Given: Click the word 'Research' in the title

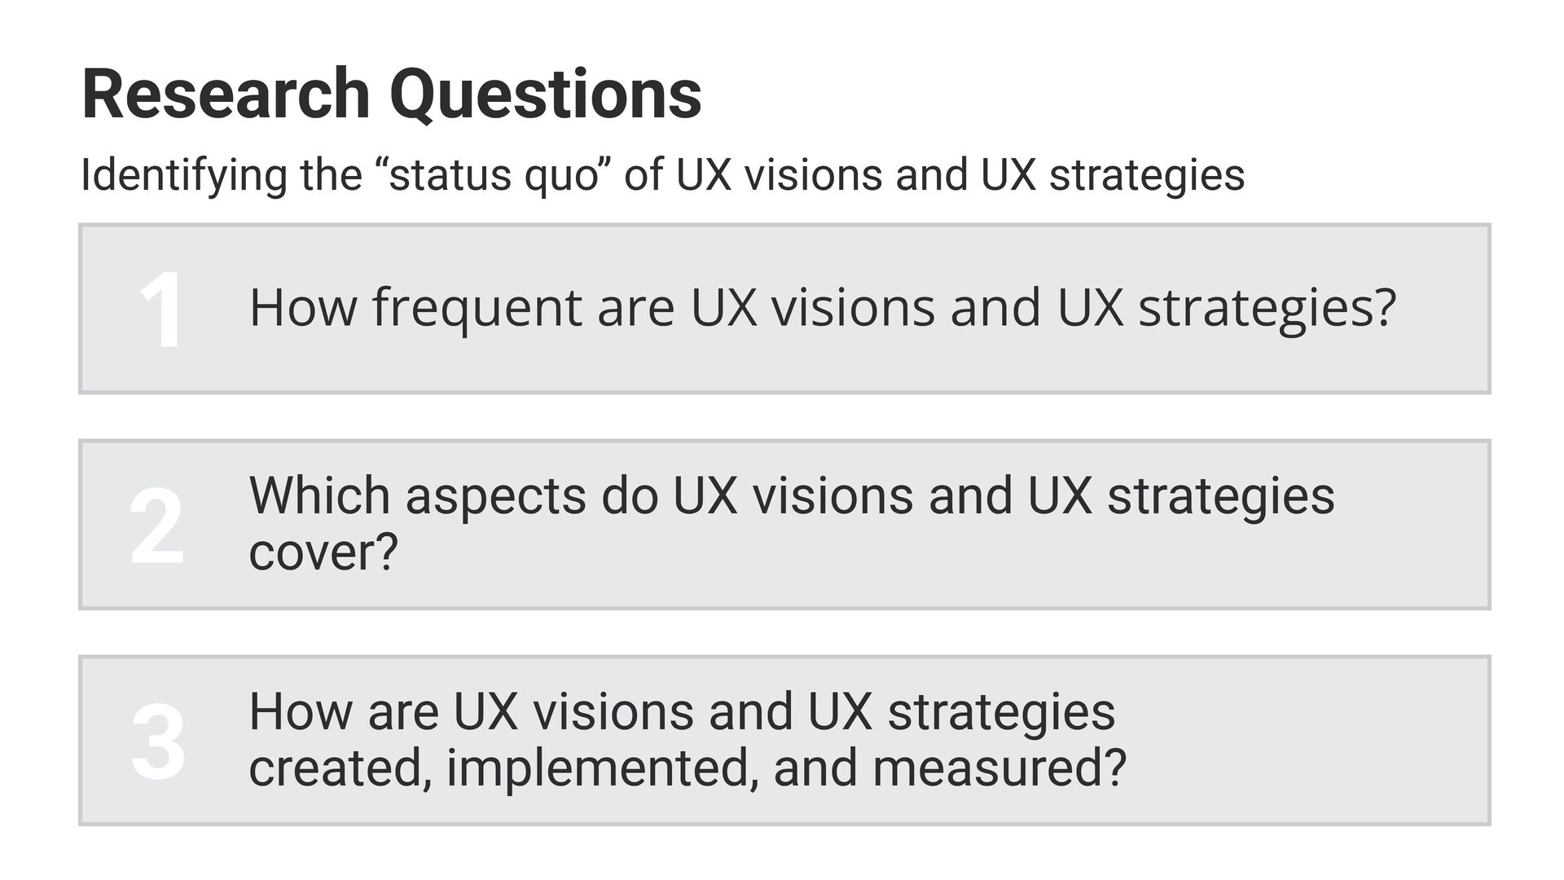Looking at the screenshot, I should click(x=226, y=95).
